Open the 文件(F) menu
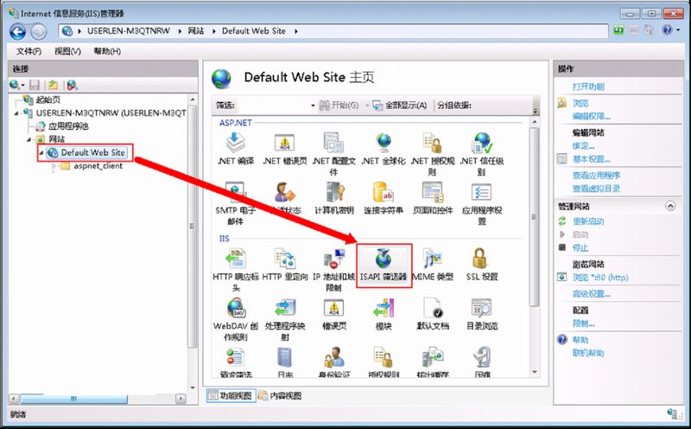The height and width of the screenshot is (429, 691). coord(29,51)
